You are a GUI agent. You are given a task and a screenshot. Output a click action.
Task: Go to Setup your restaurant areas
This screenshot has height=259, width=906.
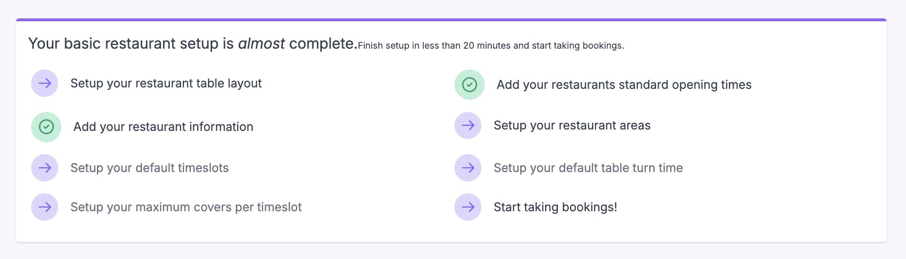click(x=572, y=125)
